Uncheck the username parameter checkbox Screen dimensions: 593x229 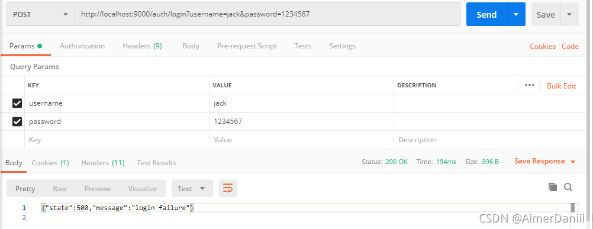[x=17, y=103]
